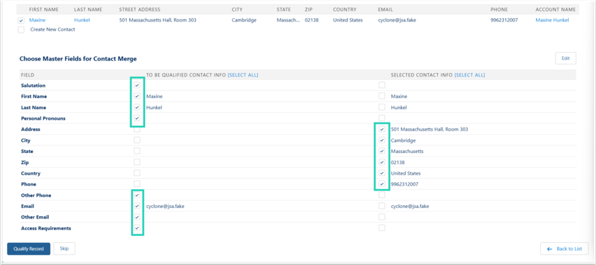Check Personal Pronouns checkbox under Selected Contact Info
The height and width of the screenshot is (265, 596).
[381, 118]
